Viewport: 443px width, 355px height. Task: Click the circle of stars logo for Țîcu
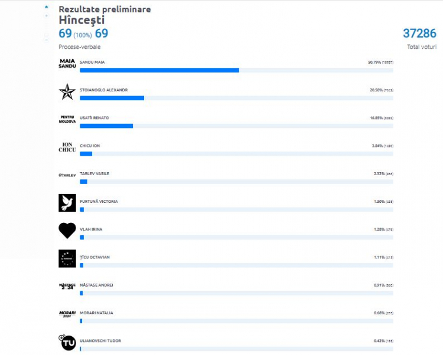tap(67, 258)
